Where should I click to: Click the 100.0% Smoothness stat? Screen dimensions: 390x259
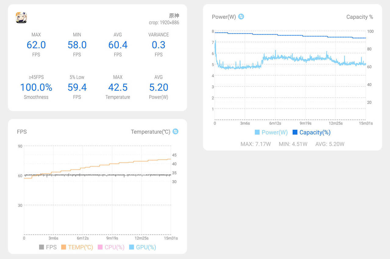[x=36, y=88]
